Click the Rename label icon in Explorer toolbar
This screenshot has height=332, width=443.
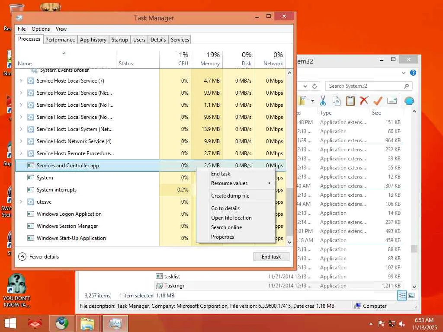[x=392, y=100]
